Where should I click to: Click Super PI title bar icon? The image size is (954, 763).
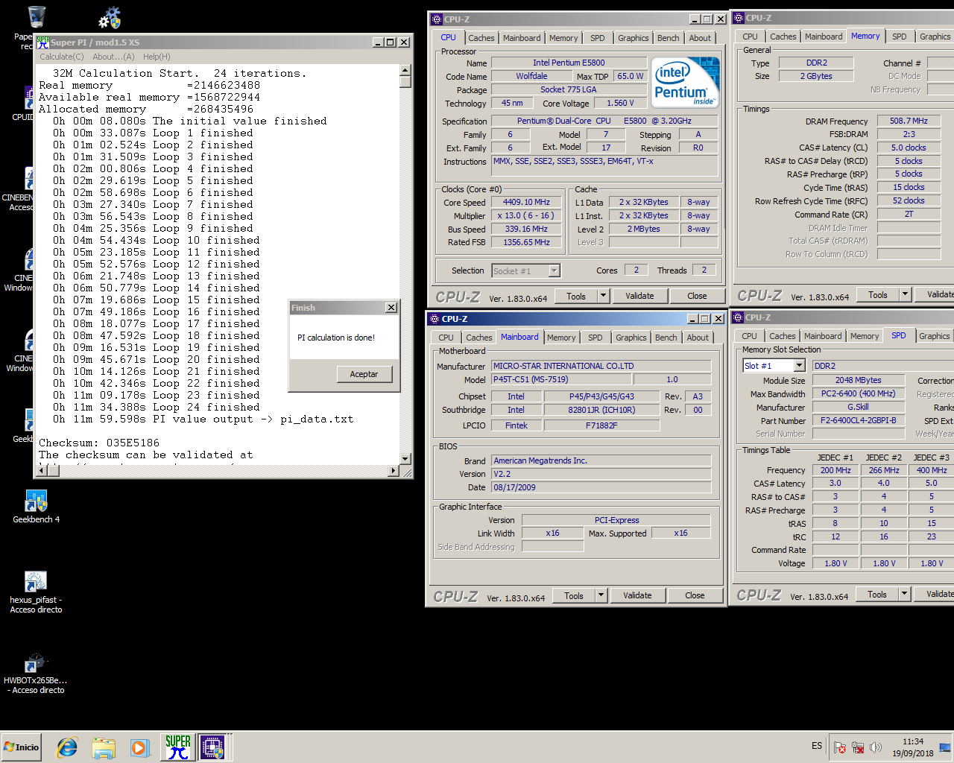pos(42,42)
